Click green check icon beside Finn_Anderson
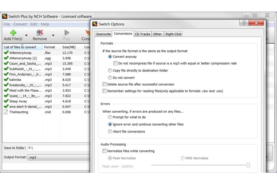The width and height of the screenshot is (277, 184). [x=6, y=74]
